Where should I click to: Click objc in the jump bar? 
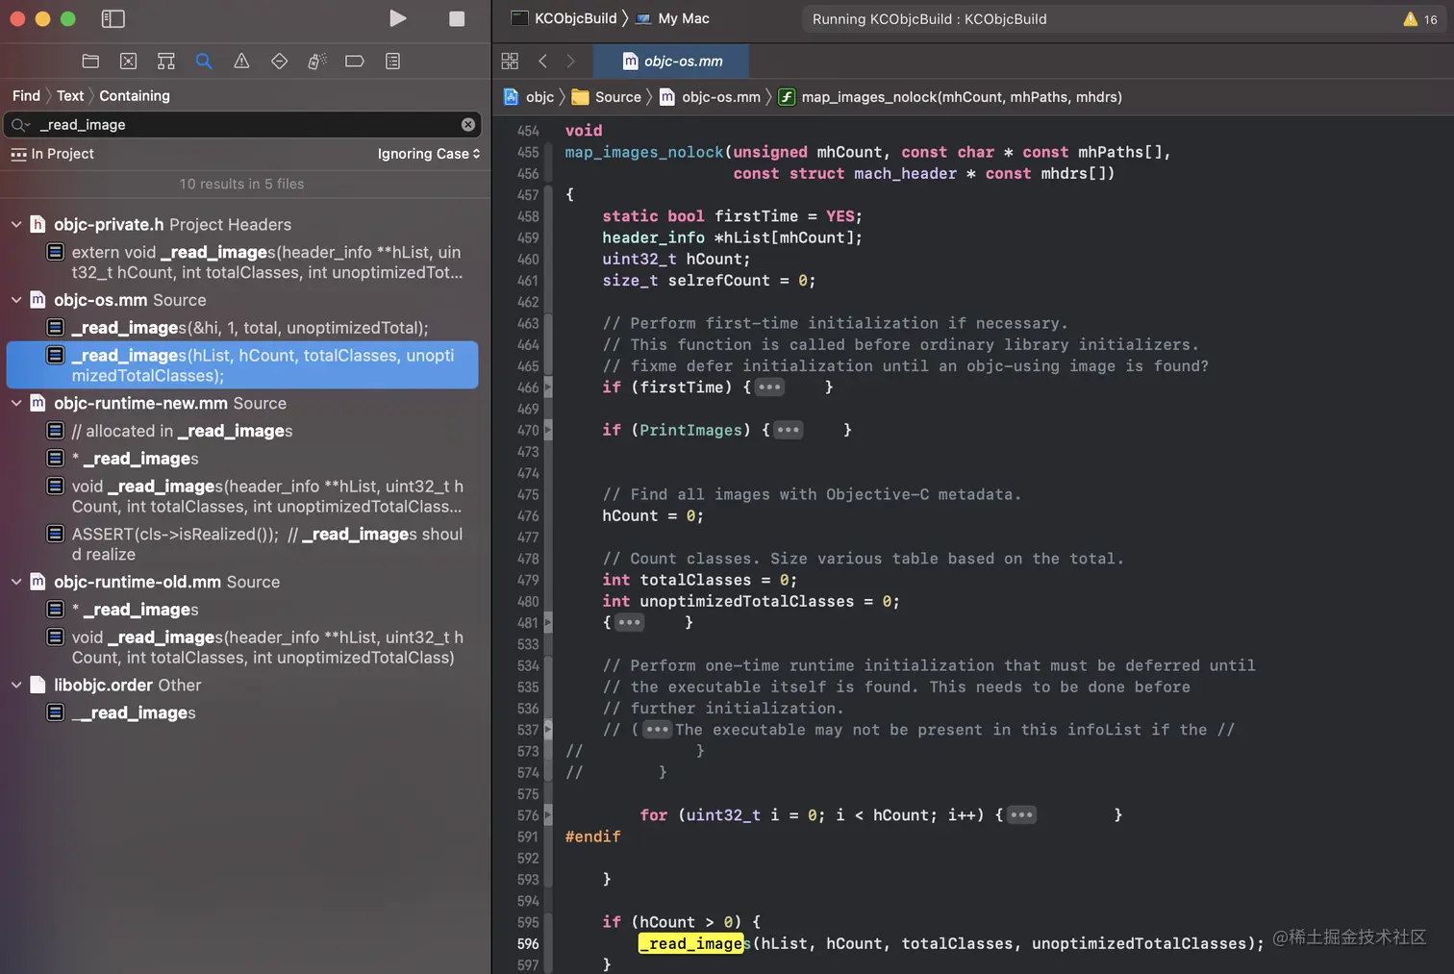coord(529,96)
